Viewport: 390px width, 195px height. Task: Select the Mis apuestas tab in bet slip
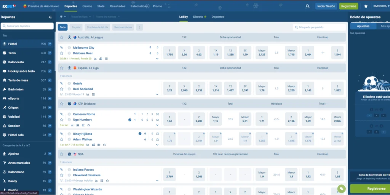coord(383,26)
